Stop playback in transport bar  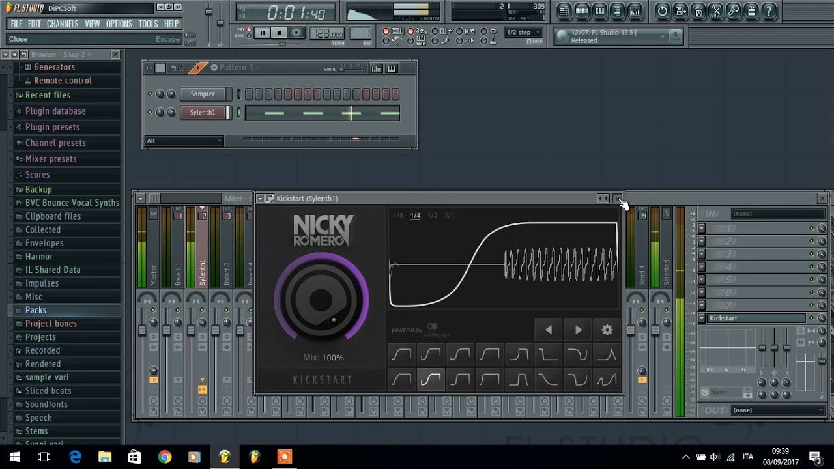point(279,33)
